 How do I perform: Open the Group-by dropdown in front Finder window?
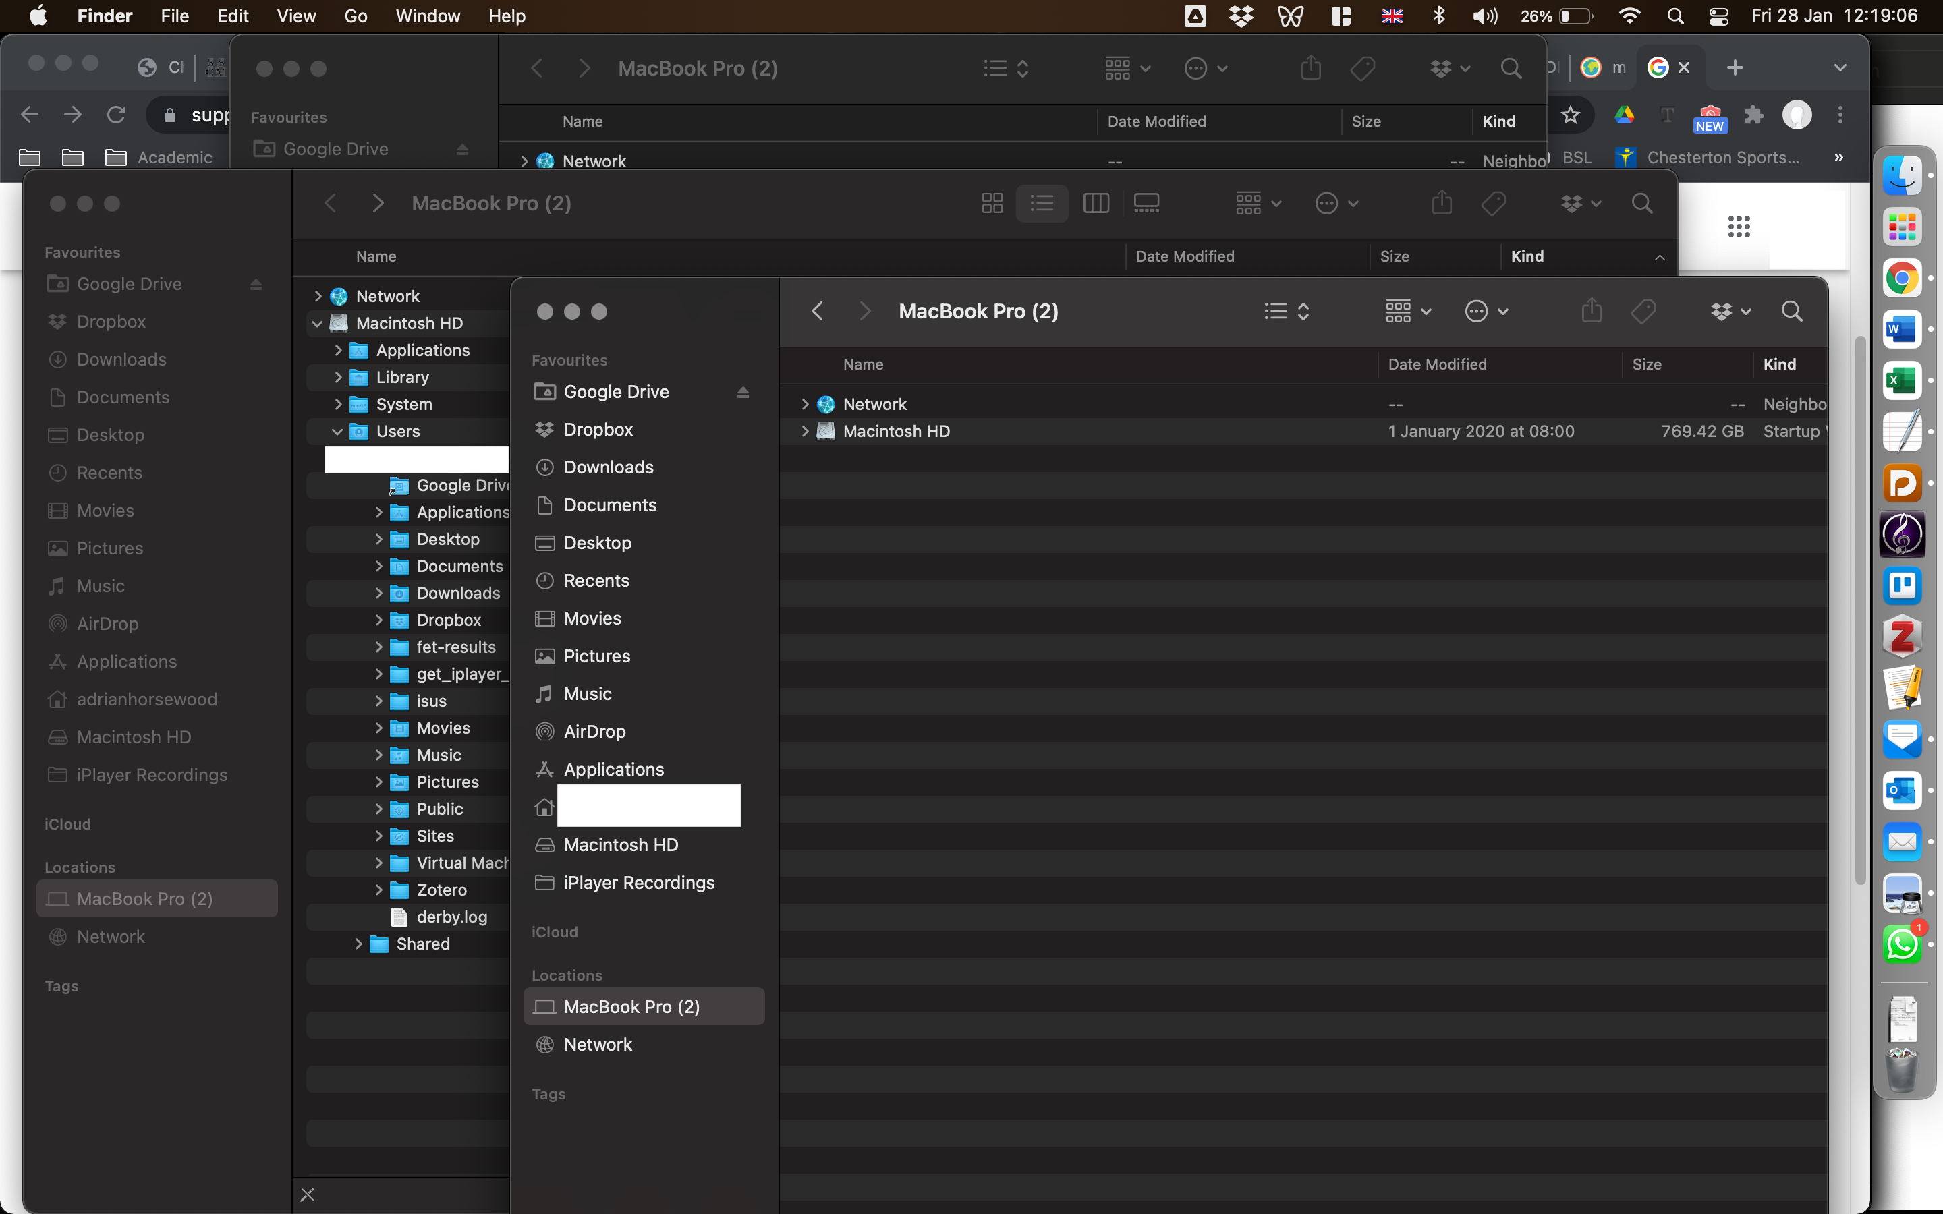[x=1408, y=311]
